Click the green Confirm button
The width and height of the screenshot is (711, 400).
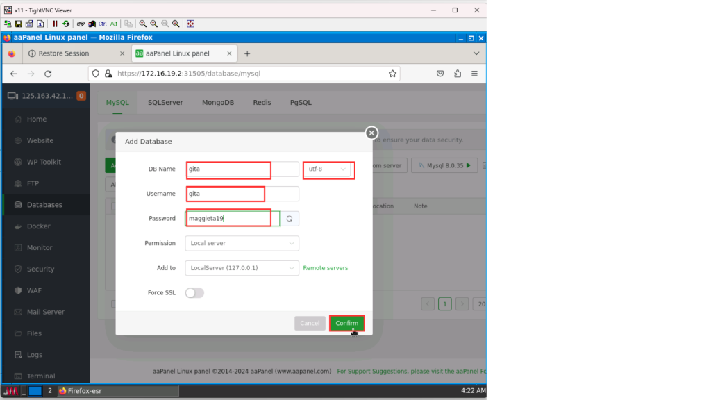tap(346, 324)
